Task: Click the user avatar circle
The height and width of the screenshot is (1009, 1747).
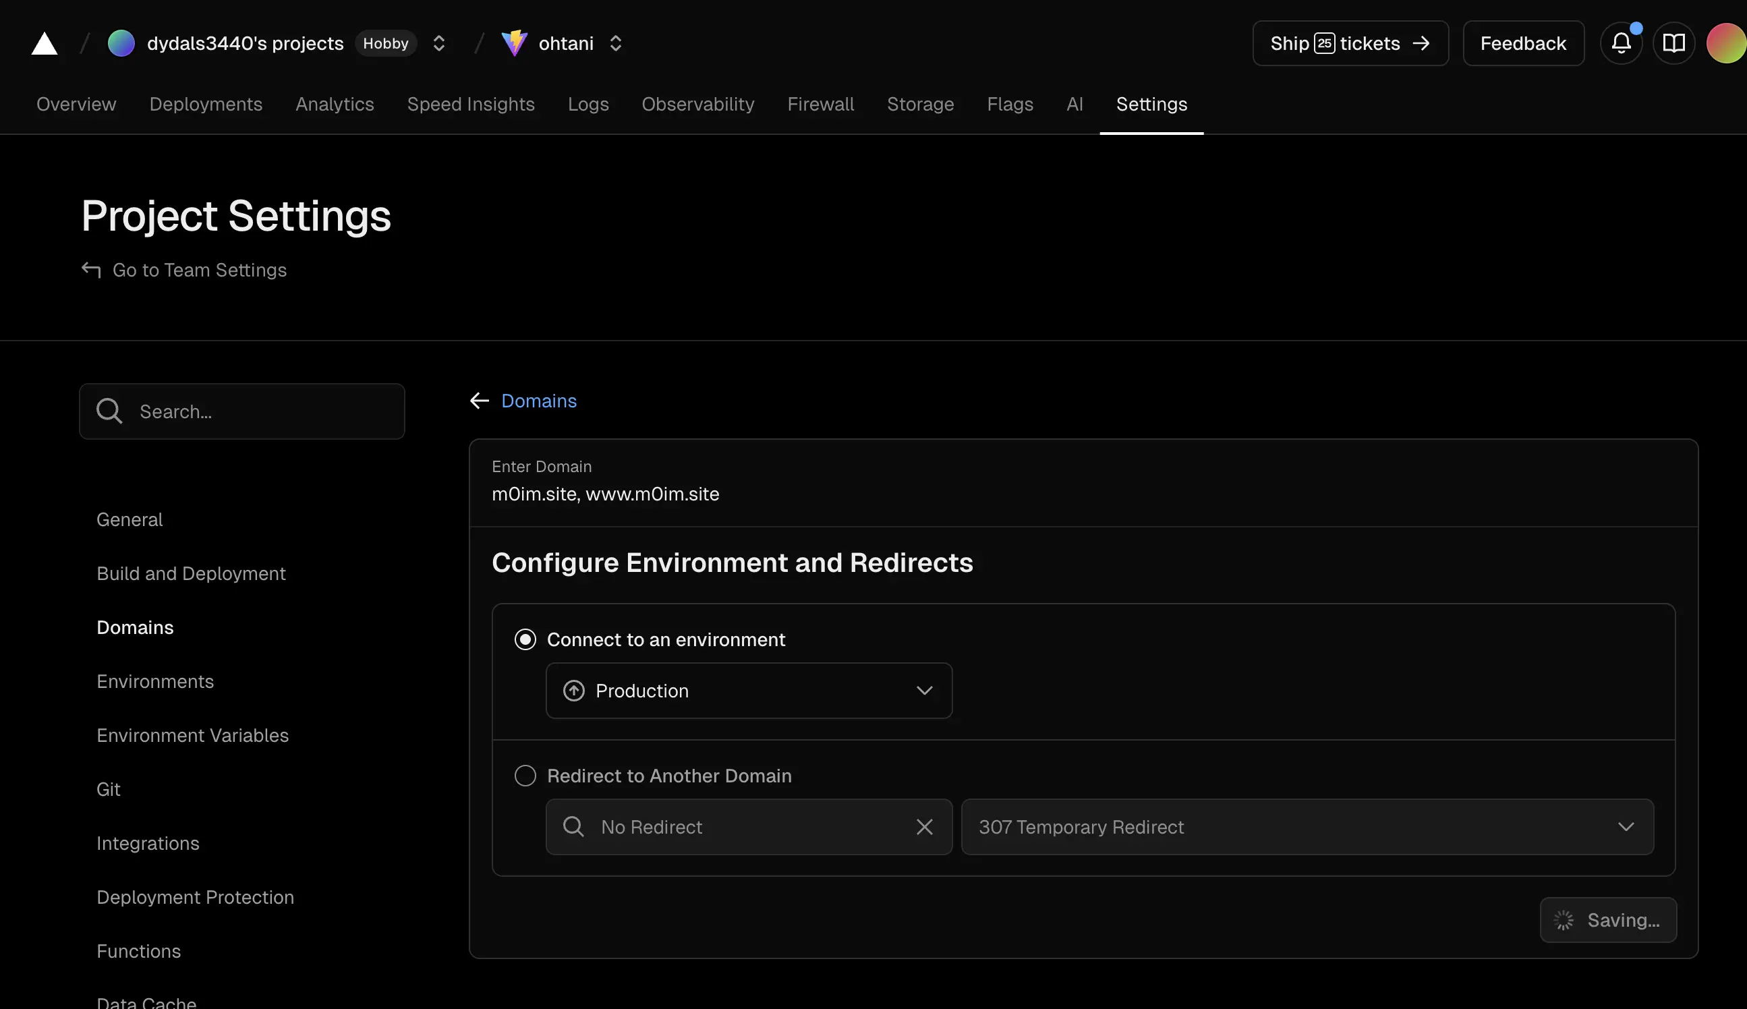Action: pyautogui.click(x=1726, y=44)
